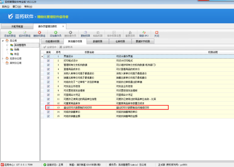Screen dimensions: 234x167
Task: Click the 关闭 red toolbar icon
Action: point(157,32)
